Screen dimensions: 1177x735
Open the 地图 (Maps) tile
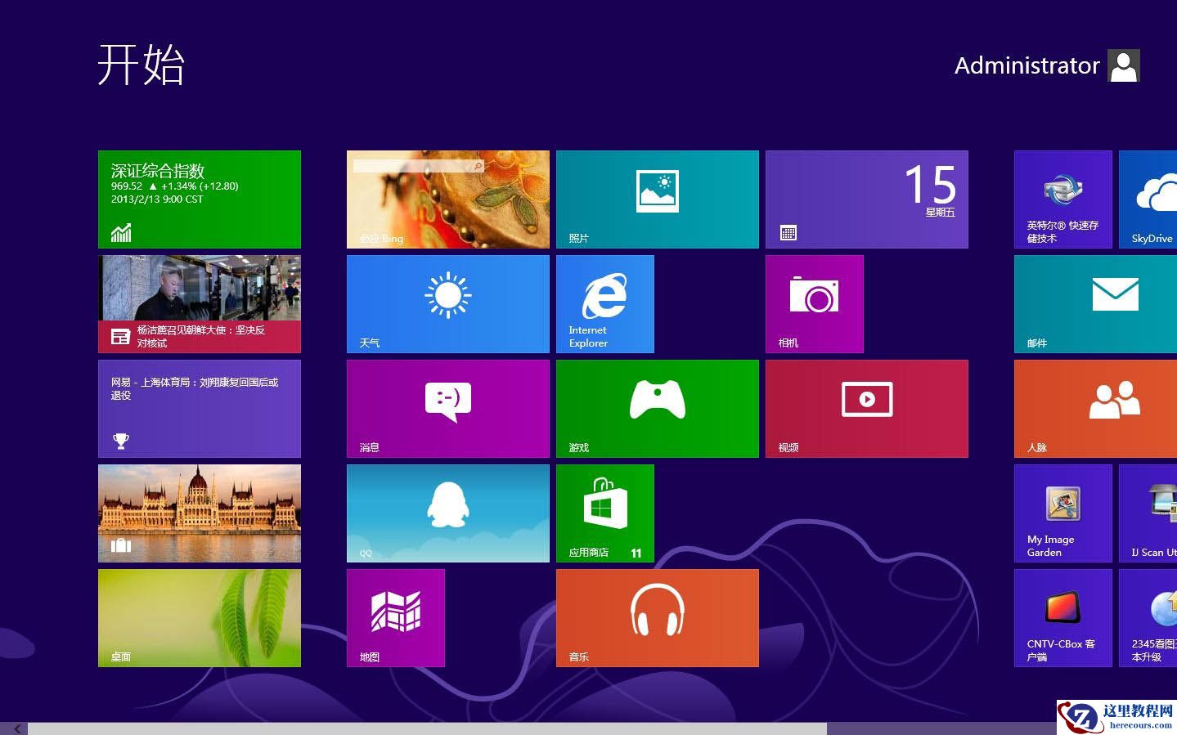[x=395, y=617]
